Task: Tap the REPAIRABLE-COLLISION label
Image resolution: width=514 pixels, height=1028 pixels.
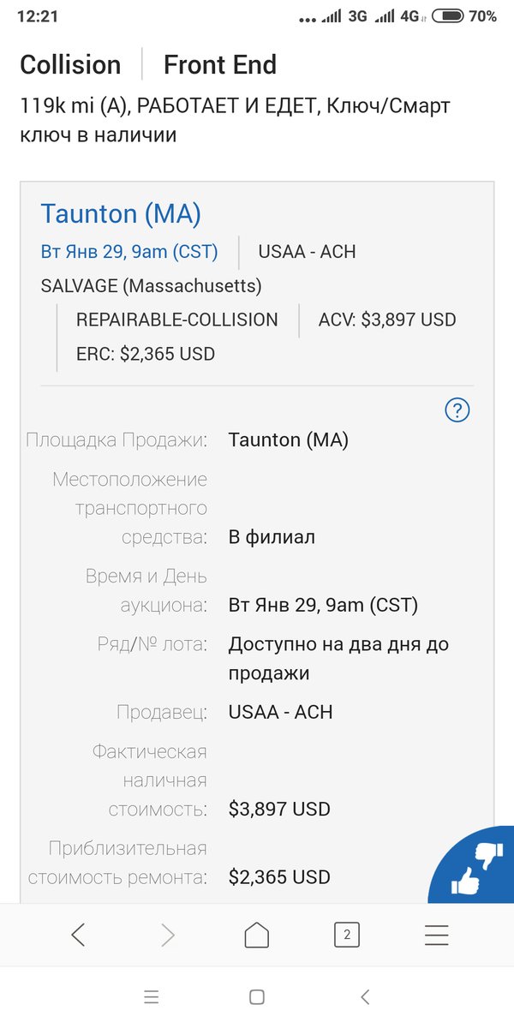Action: click(x=177, y=320)
